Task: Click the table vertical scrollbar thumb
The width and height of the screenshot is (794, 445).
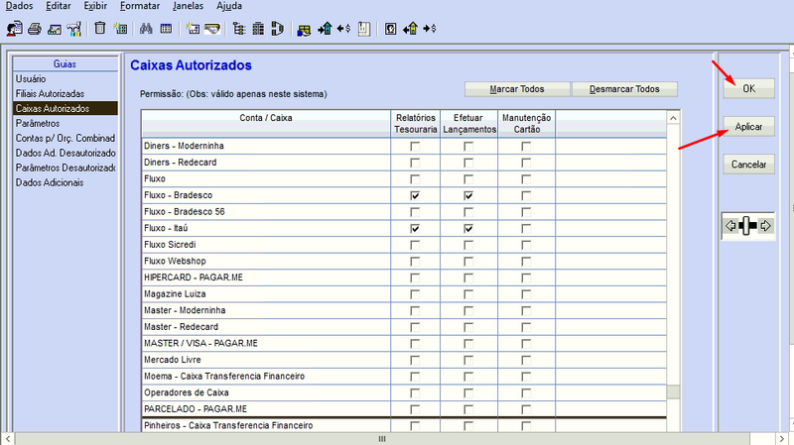Action: click(x=673, y=391)
